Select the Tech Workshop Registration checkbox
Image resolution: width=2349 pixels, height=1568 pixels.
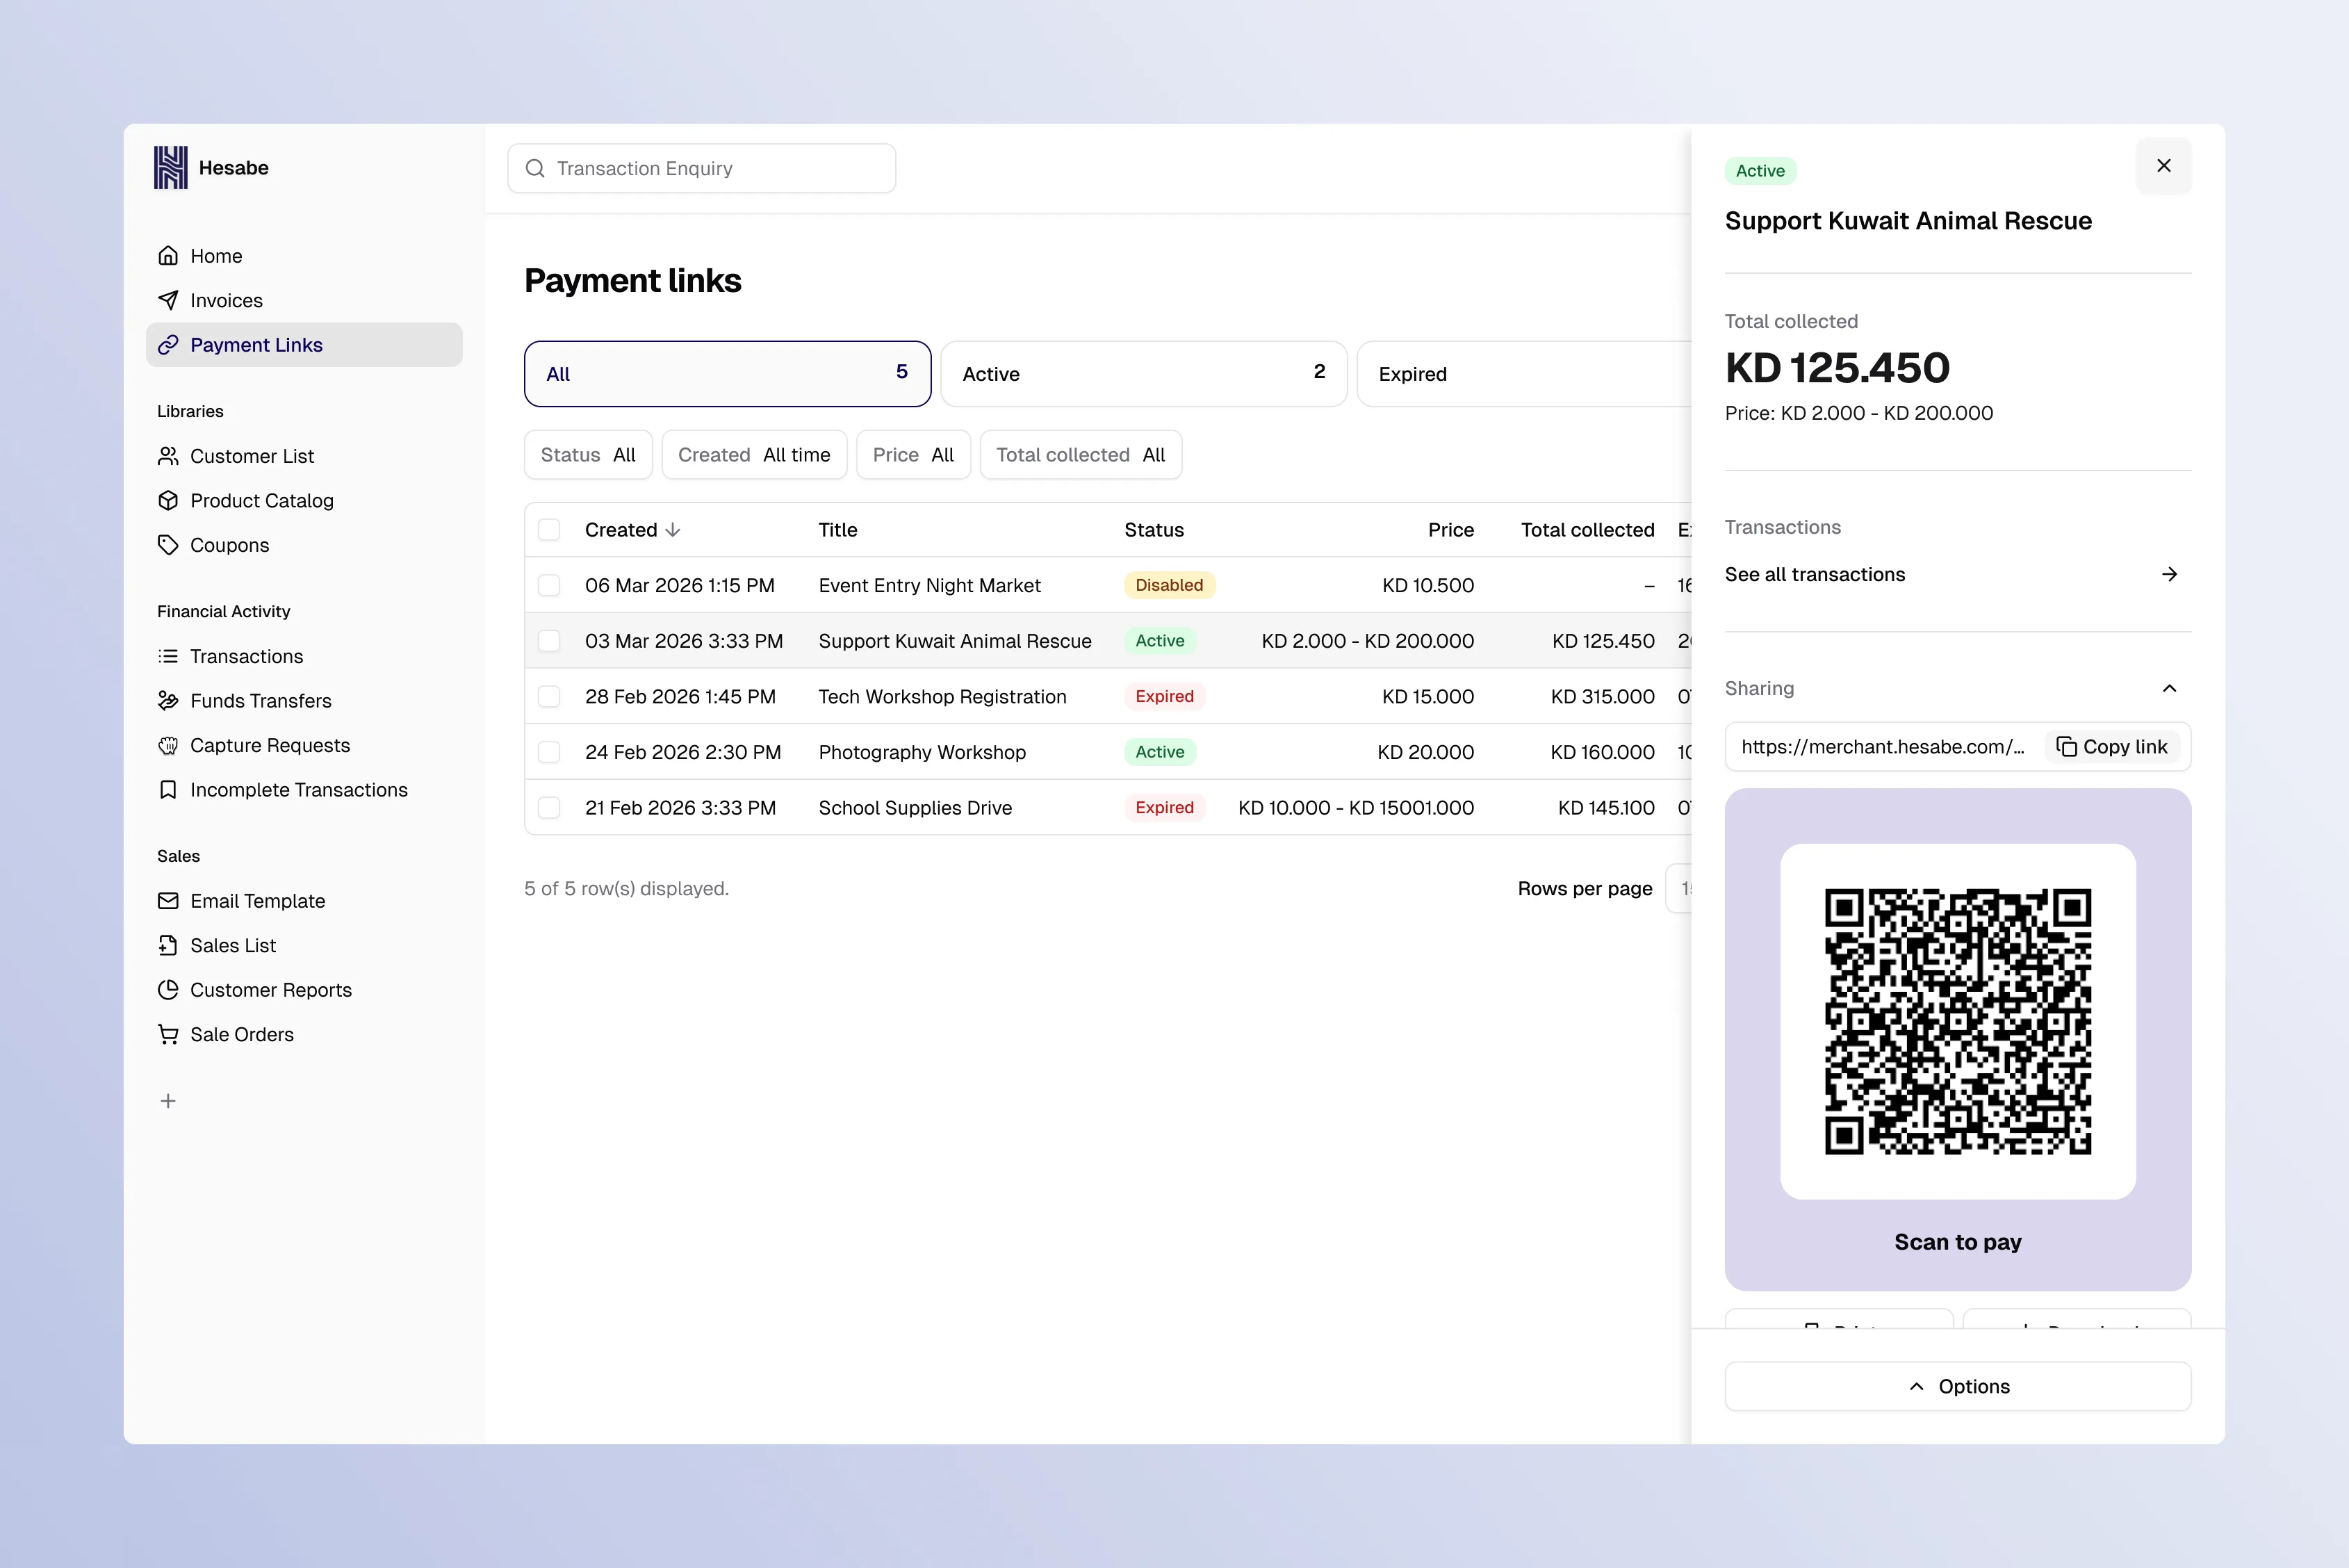(549, 696)
